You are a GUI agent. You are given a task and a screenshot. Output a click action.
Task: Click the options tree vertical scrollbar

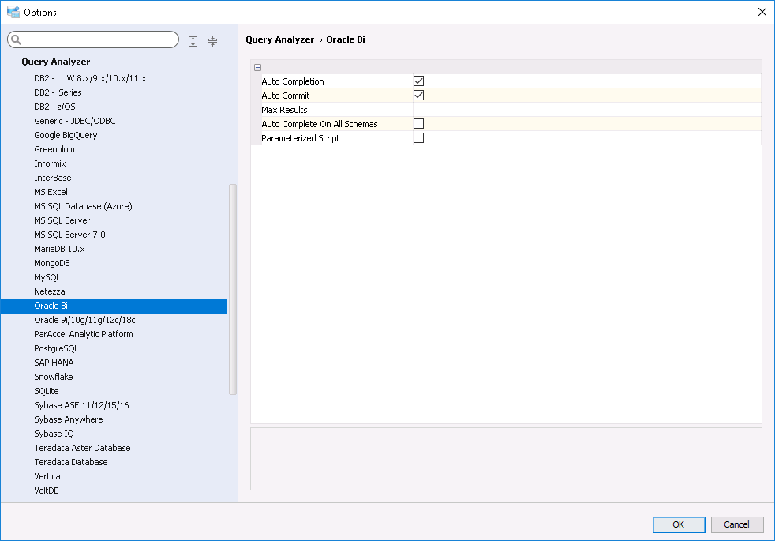[232, 288]
